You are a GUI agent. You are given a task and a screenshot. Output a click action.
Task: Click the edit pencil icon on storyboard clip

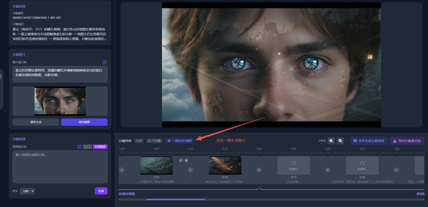(181, 161)
